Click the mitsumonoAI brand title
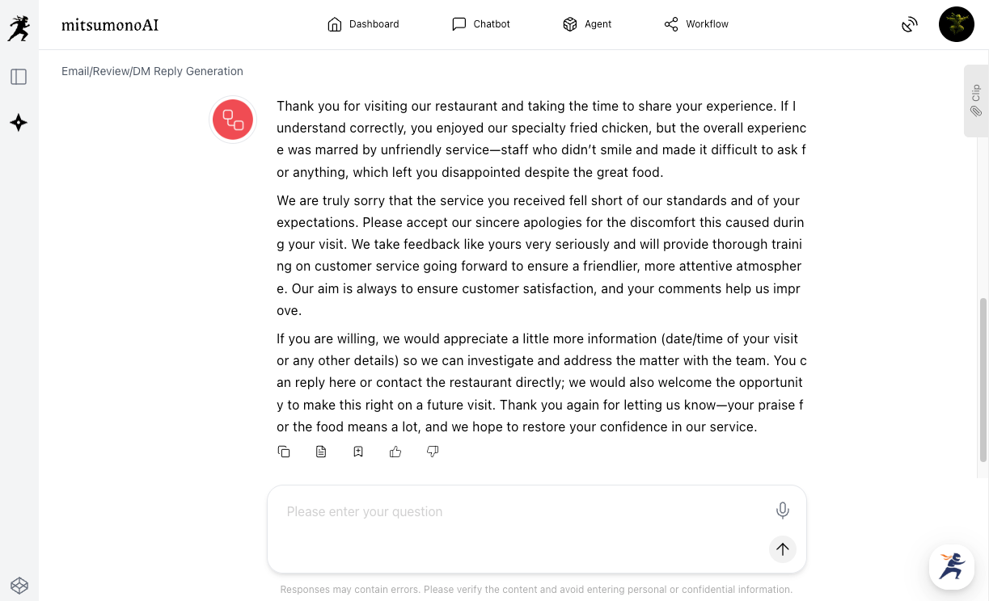Viewport: 989px width, 601px height. 110,25
